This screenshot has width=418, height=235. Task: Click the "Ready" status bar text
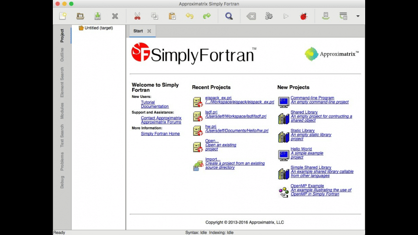pos(59,232)
